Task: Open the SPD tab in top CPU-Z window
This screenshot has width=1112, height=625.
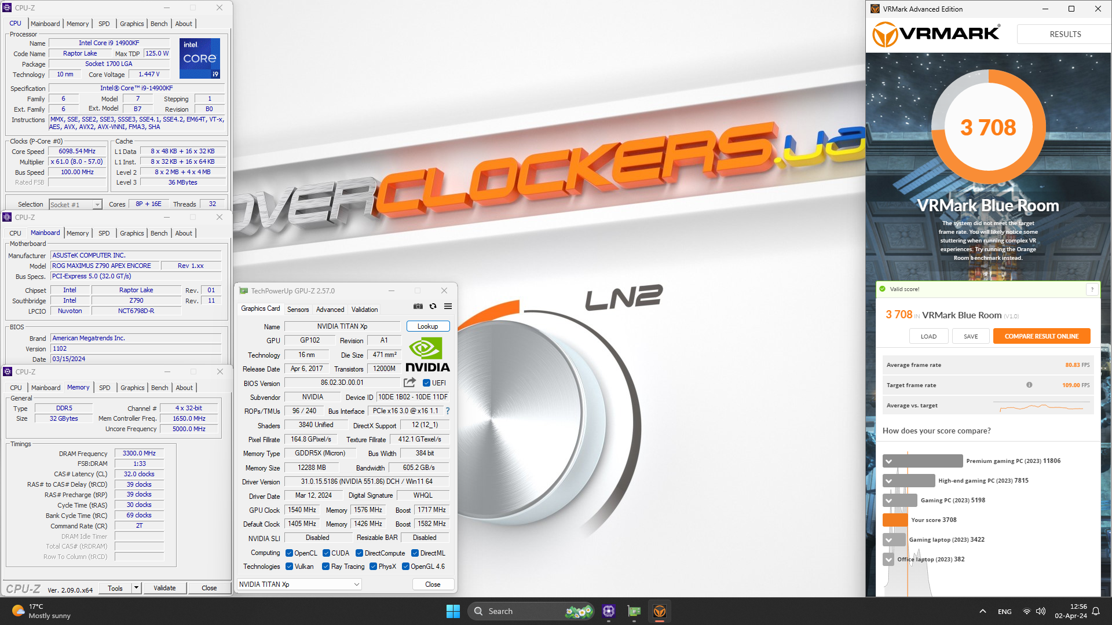Action: [104, 24]
